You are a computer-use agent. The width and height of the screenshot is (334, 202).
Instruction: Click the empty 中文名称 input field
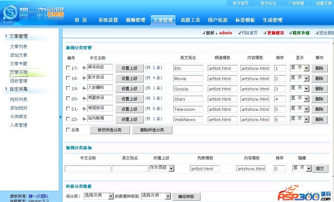tap(87, 169)
